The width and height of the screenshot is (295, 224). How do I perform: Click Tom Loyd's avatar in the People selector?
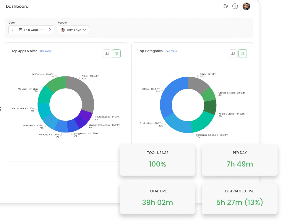point(62,30)
